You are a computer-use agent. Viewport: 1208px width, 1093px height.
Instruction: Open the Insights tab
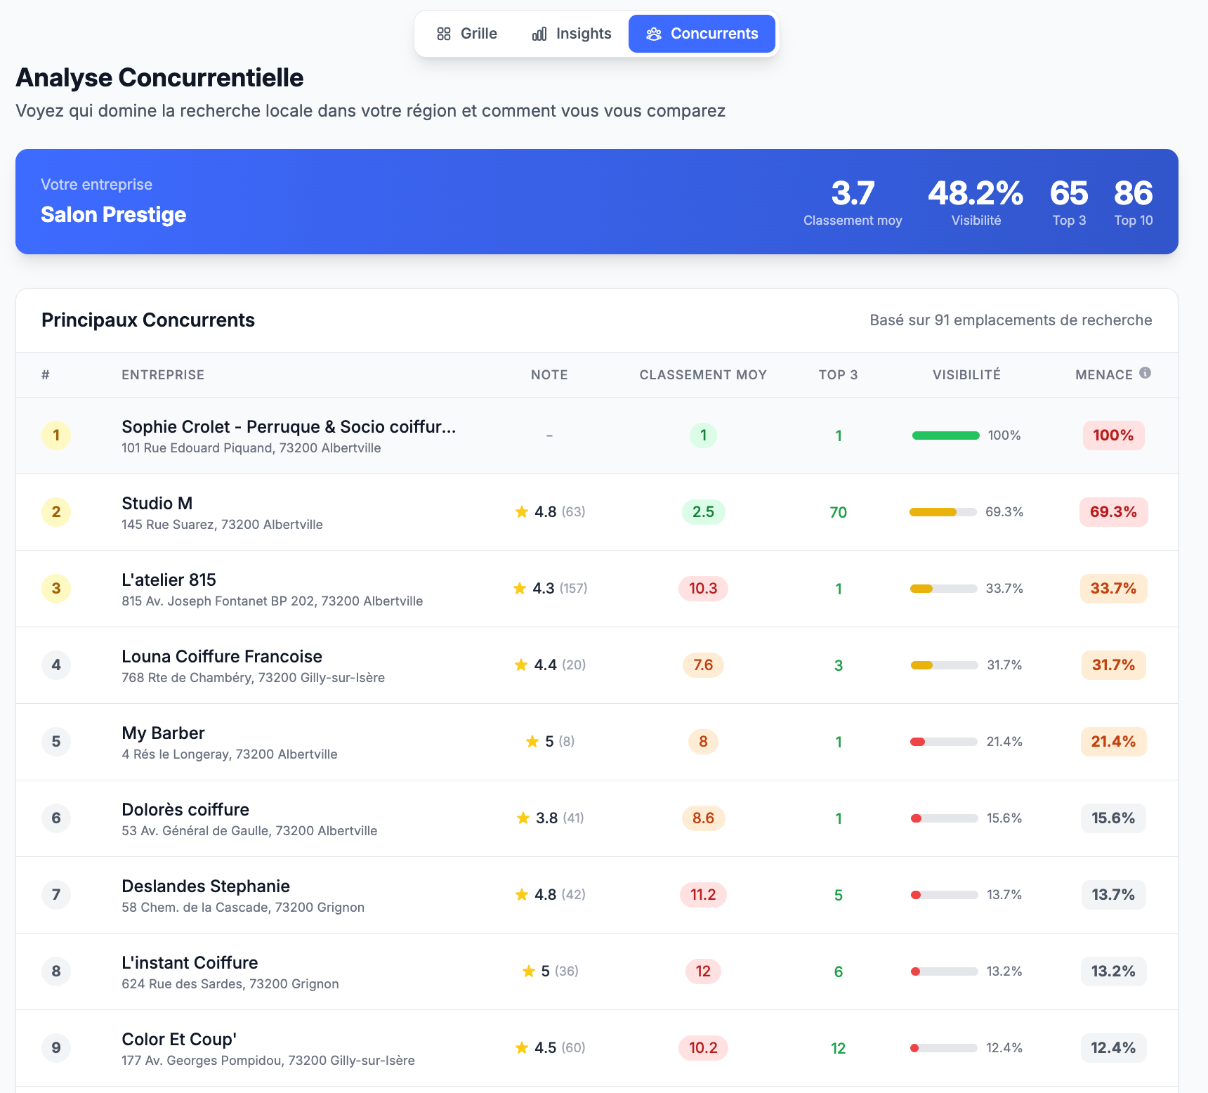[x=572, y=34]
